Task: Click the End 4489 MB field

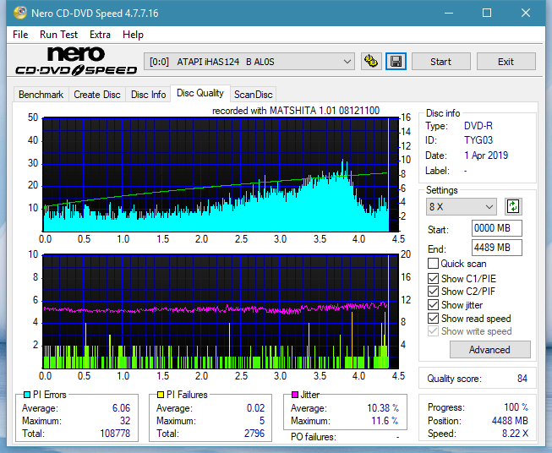Action: pyautogui.click(x=496, y=248)
